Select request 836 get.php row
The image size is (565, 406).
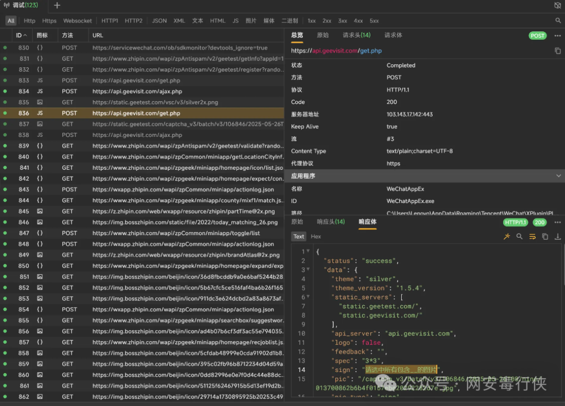(142, 113)
